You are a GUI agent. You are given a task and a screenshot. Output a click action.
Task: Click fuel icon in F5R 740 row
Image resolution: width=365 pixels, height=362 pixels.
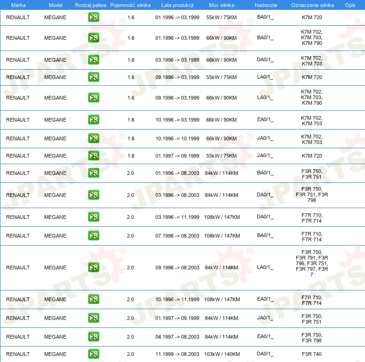93,354
